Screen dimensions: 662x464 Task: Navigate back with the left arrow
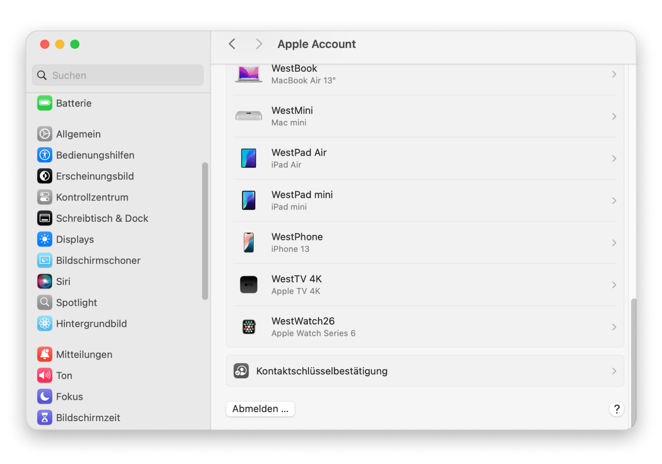(x=232, y=44)
